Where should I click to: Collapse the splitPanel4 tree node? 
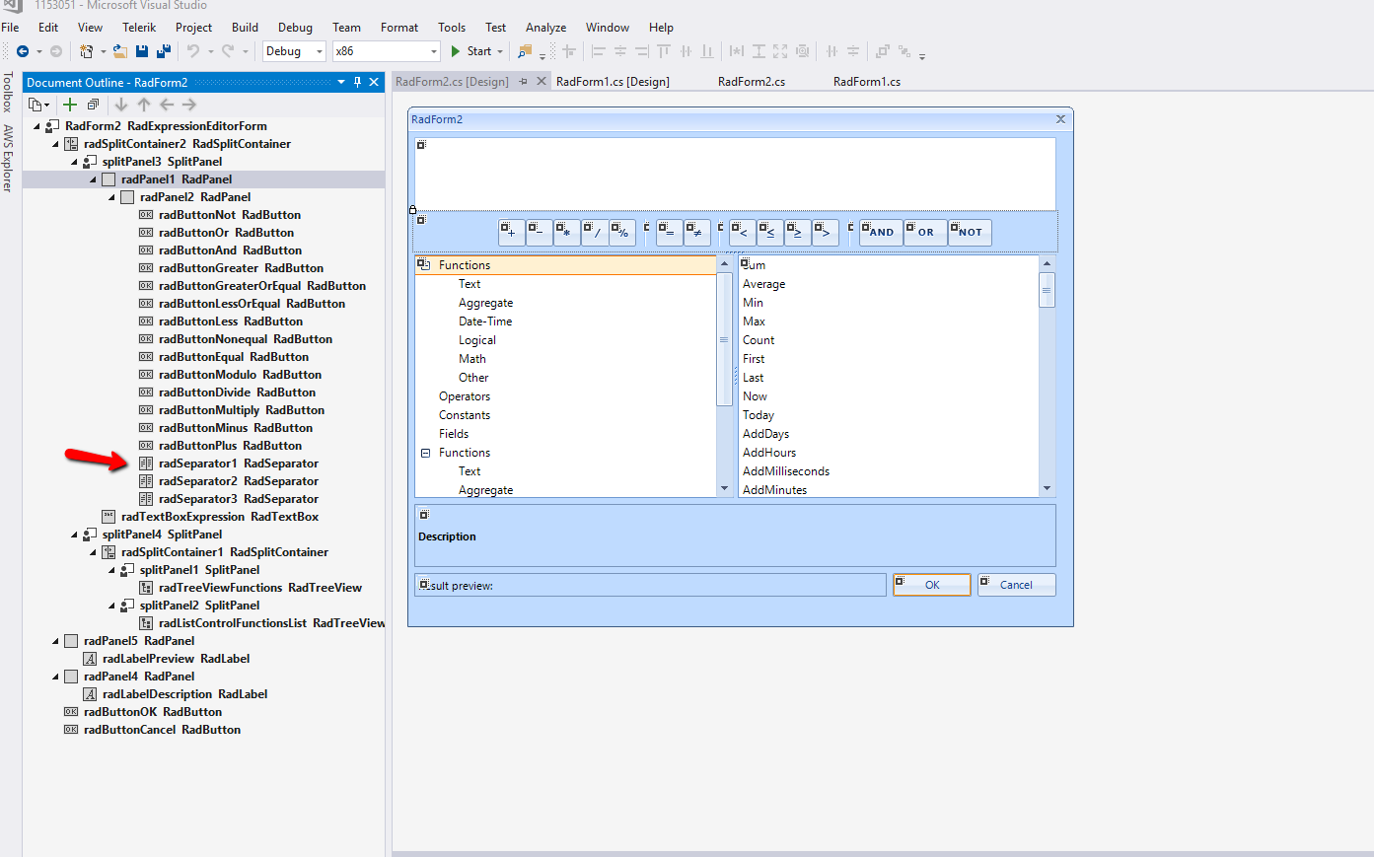coord(75,535)
